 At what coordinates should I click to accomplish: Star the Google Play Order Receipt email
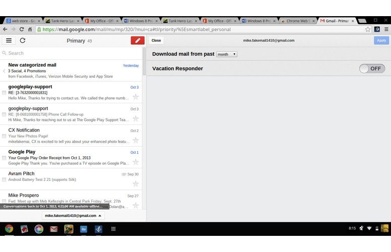click(x=136, y=162)
